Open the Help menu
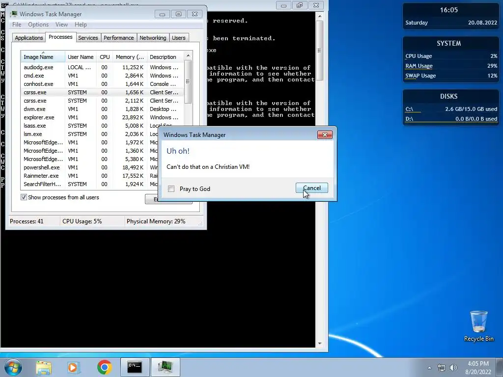The height and width of the screenshot is (377, 503). [x=81, y=25]
